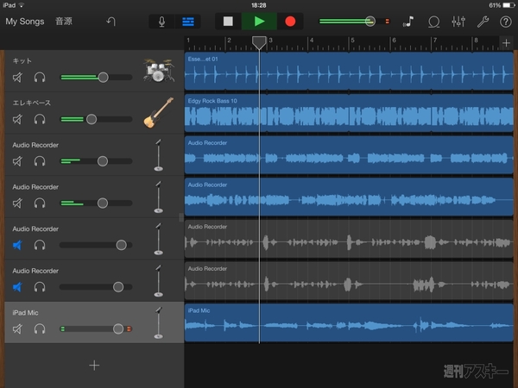Open the Loop Browser
Viewport: 518px width, 388px height.
coord(433,21)
